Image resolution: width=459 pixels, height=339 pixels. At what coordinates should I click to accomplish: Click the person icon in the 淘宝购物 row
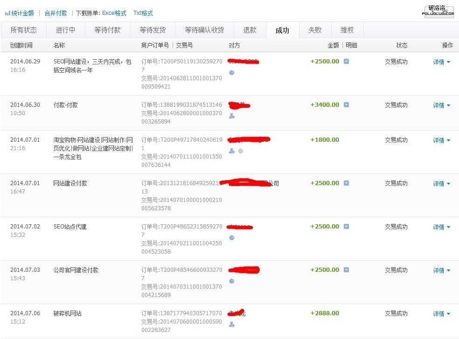click(232, 151)
